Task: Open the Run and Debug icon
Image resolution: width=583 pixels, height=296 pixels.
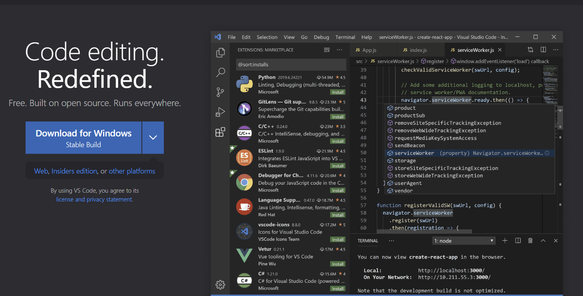Action: click(x=220, y=112)
